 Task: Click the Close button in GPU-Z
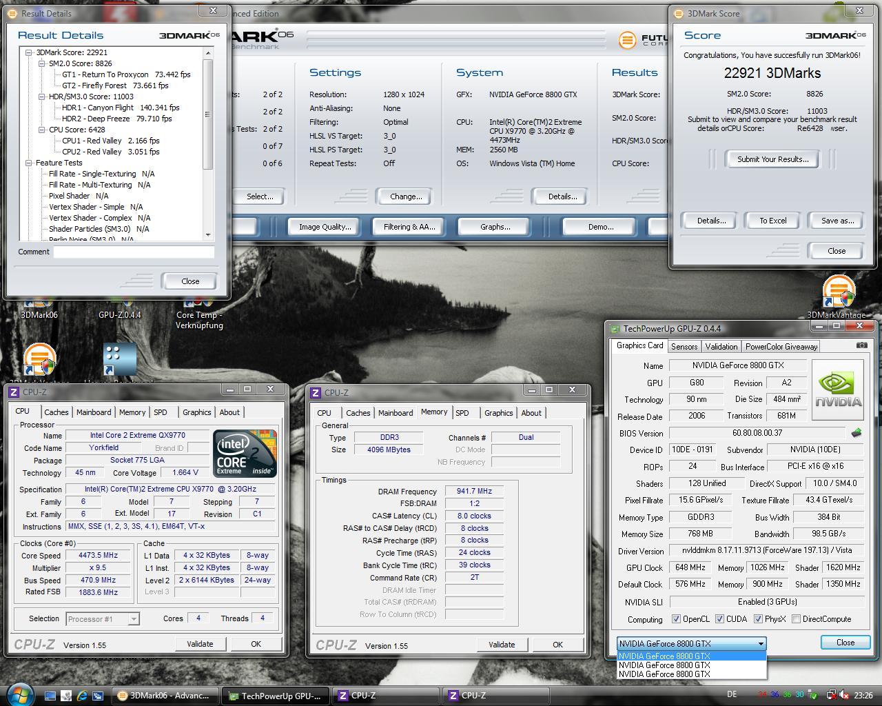coord(845,643)
